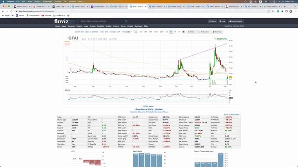Open Crypto in finviz nav
The image size is (298, 167).
tap(130, 26)
